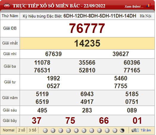Viewport: 156px width, 135px height.
Task: Turn off sound via 'Tắt âm'
Action: coord(146,130)
